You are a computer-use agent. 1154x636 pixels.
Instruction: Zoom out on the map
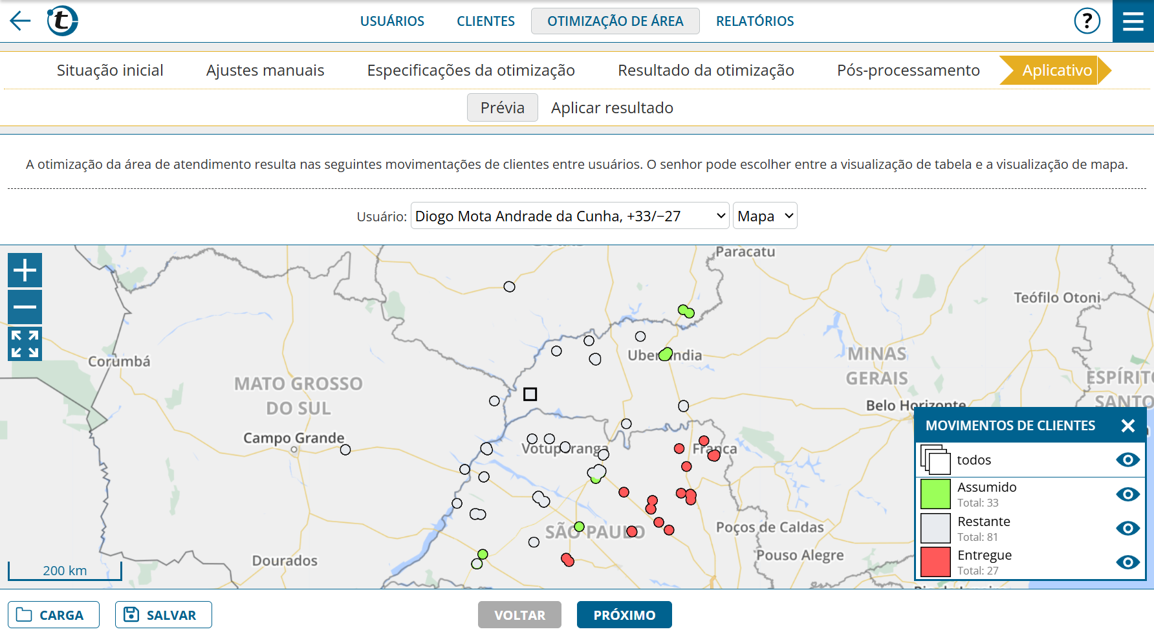point(25,307)
